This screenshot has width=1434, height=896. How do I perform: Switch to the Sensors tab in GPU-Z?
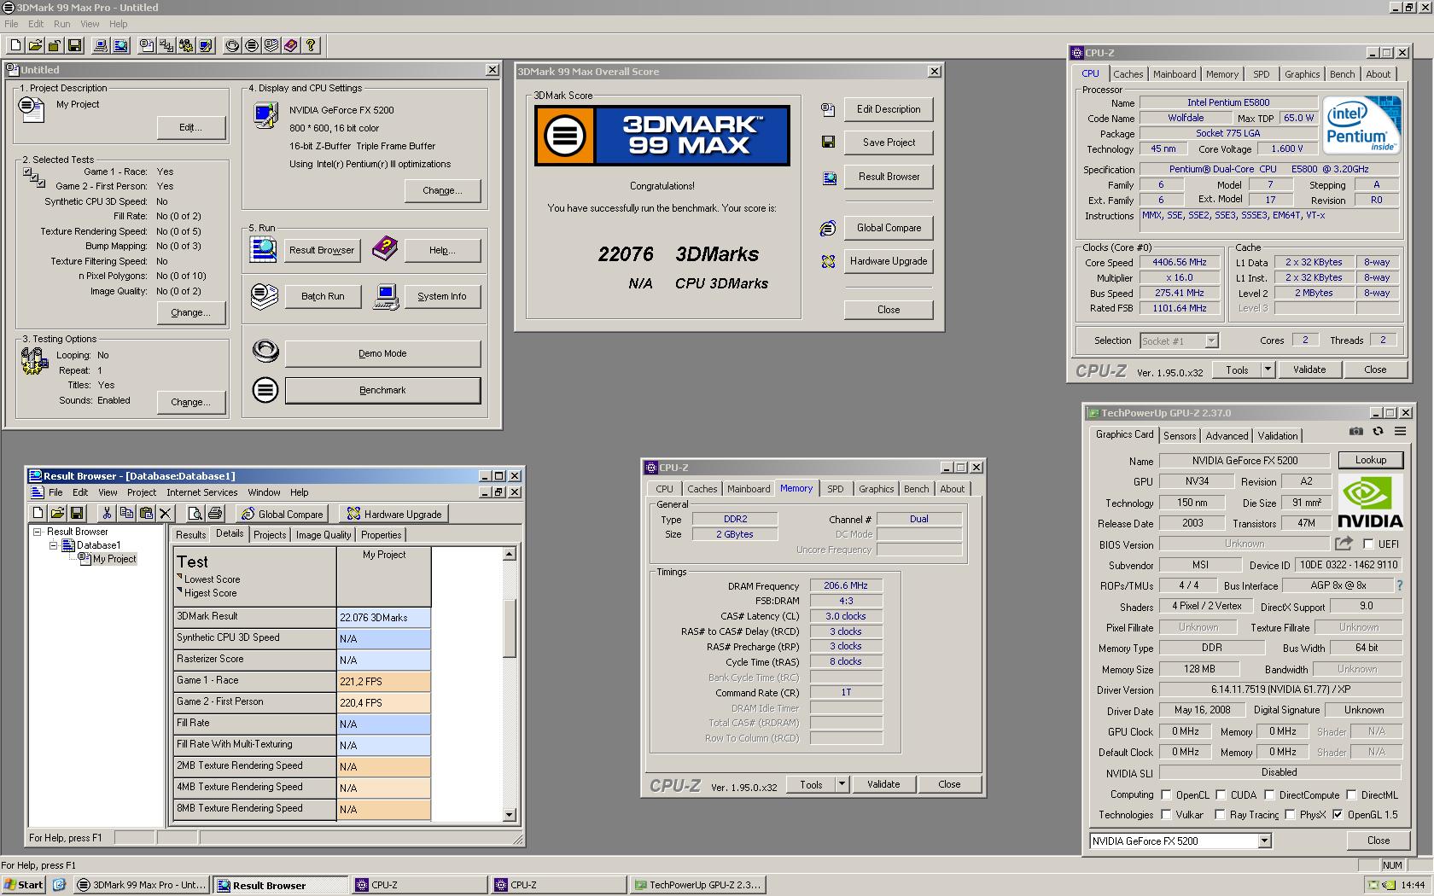(1180, 435)
